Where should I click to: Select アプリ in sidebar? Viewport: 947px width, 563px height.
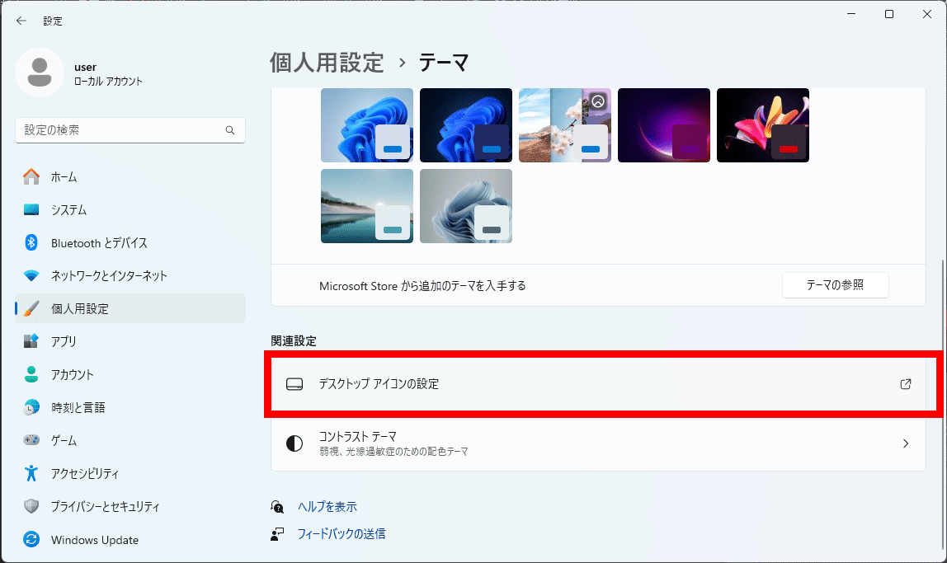(130, 341)
